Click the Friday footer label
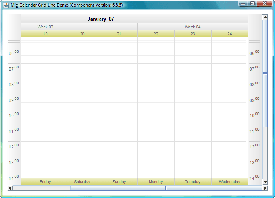The width and height of the screenshot is (275, 198). coord(46,182)
